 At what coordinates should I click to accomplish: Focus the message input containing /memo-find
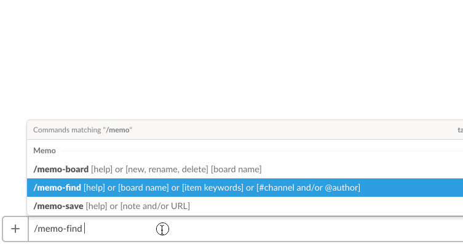(246, 229)
